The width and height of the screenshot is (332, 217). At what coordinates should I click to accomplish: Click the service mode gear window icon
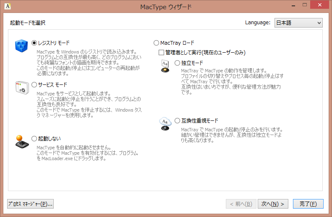(22, 88)
